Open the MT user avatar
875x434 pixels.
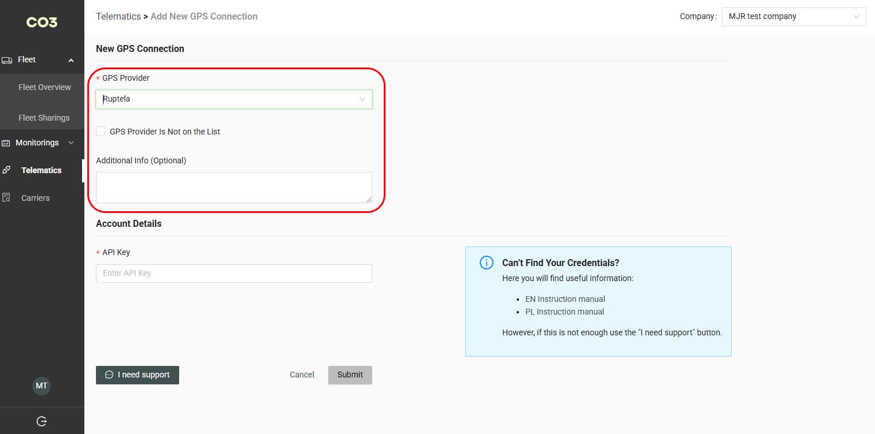(41, 386)
